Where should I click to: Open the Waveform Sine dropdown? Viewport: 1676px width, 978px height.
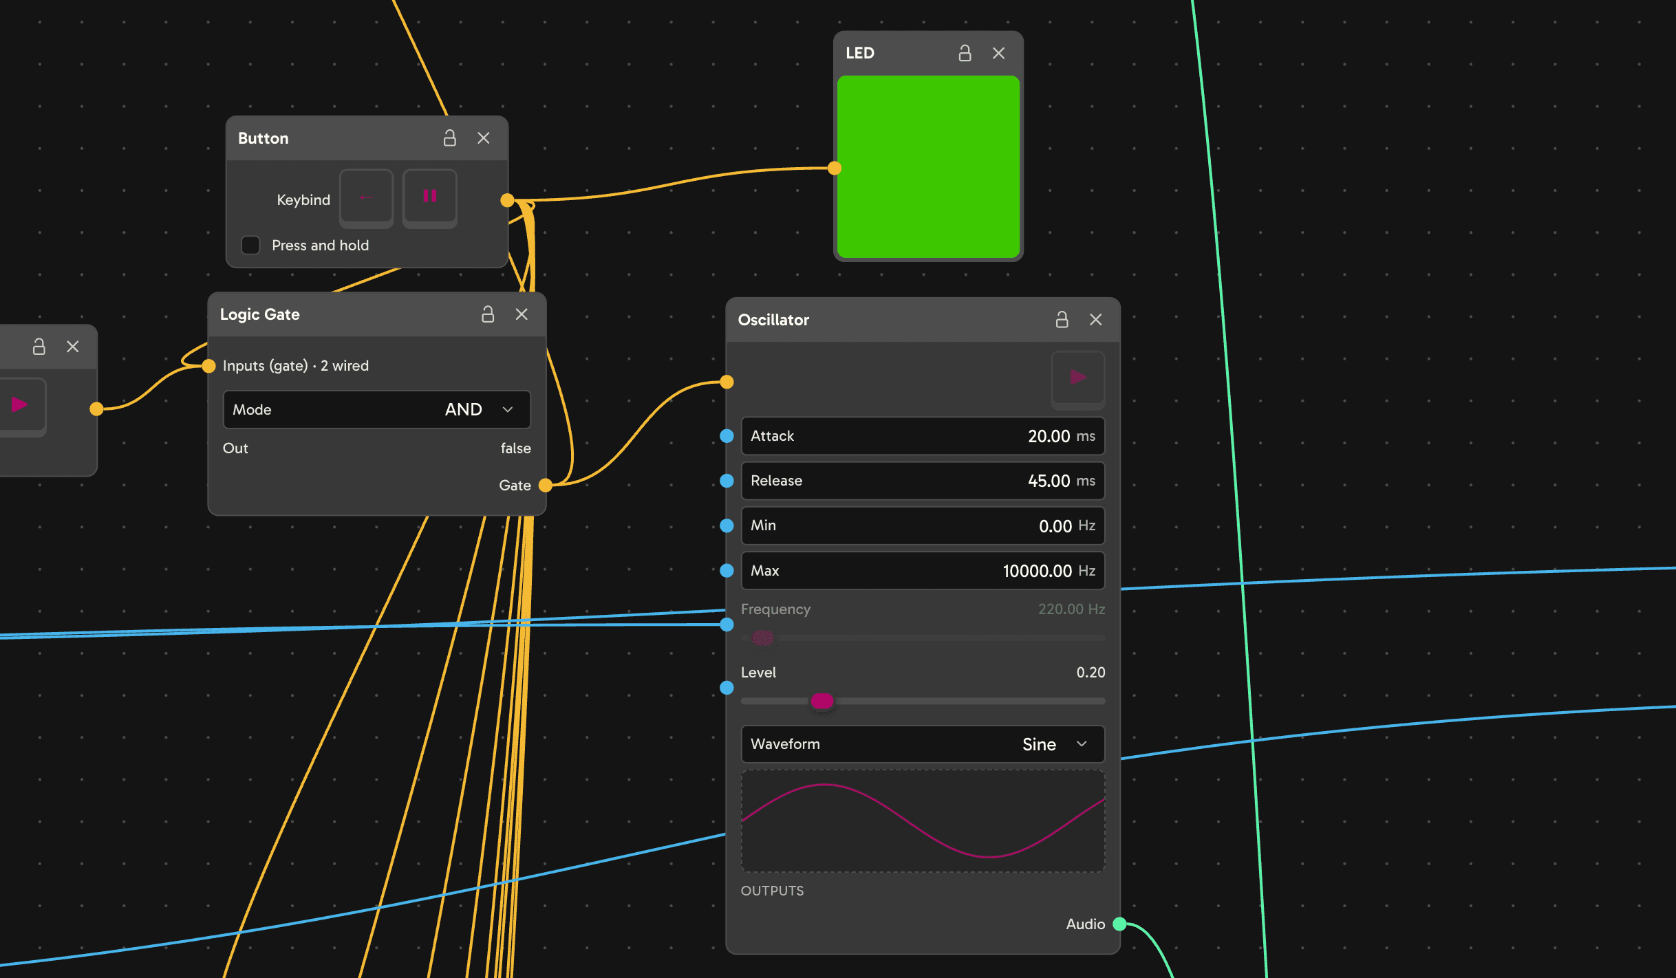(923, 744)
